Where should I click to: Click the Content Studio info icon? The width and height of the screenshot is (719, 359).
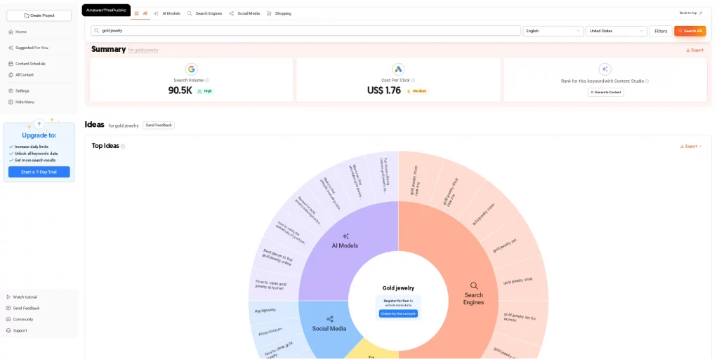[x=647, y=81]
